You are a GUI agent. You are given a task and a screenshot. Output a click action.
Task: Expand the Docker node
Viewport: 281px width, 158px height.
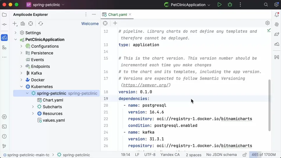click(x=21, y=80)
